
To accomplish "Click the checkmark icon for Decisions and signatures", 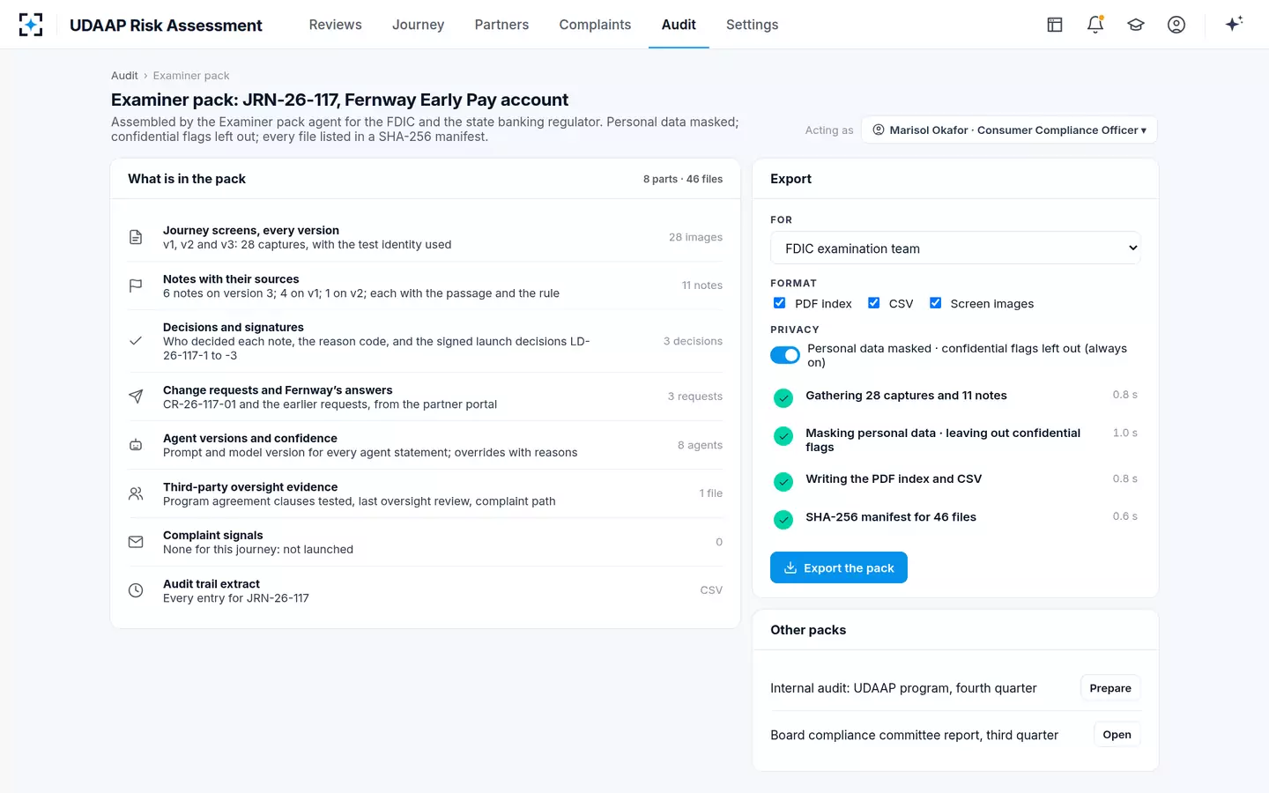I will (136, 341).
